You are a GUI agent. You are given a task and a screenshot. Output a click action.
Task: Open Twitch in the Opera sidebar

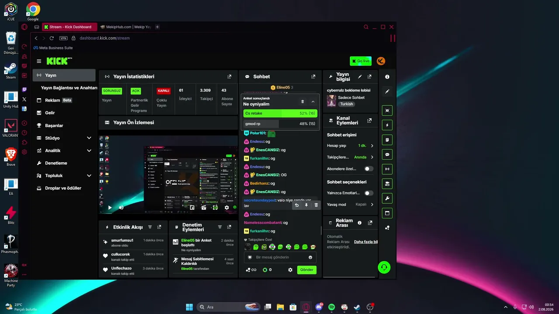[24, 89]
